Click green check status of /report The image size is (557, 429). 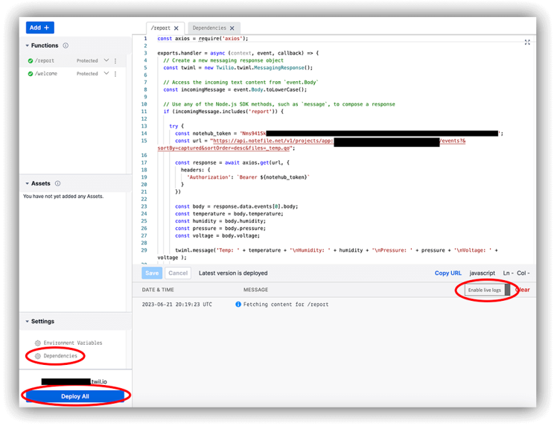click(31, 61)
